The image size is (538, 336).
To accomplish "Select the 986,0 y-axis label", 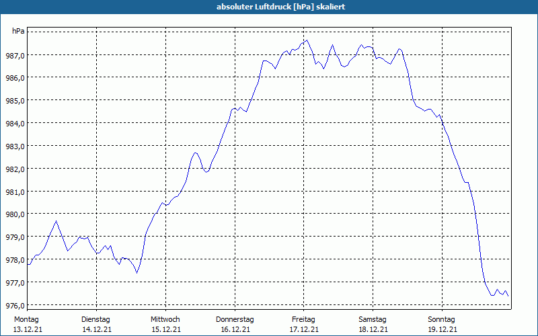I will (15, 78).
